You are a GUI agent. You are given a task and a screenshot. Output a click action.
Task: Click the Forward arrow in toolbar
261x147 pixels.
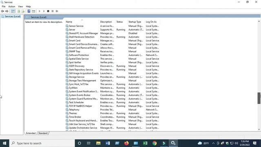tap(7, 11)
